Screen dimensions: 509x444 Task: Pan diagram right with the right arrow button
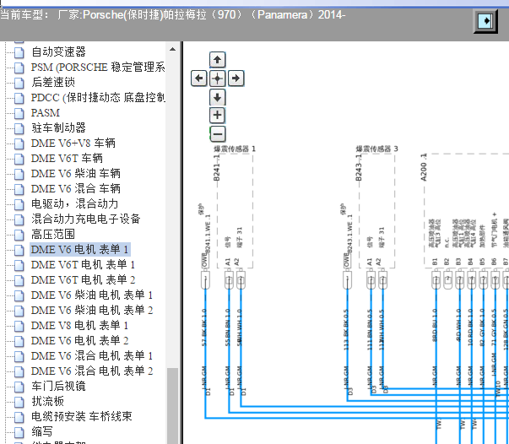236,79
